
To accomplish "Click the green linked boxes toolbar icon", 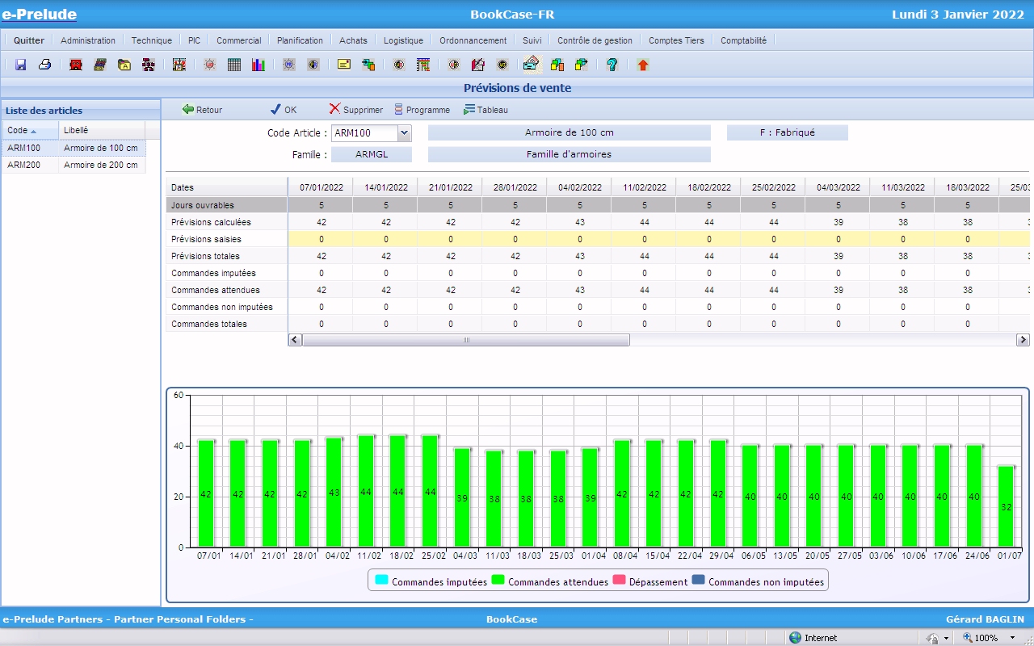I will 368,65.
